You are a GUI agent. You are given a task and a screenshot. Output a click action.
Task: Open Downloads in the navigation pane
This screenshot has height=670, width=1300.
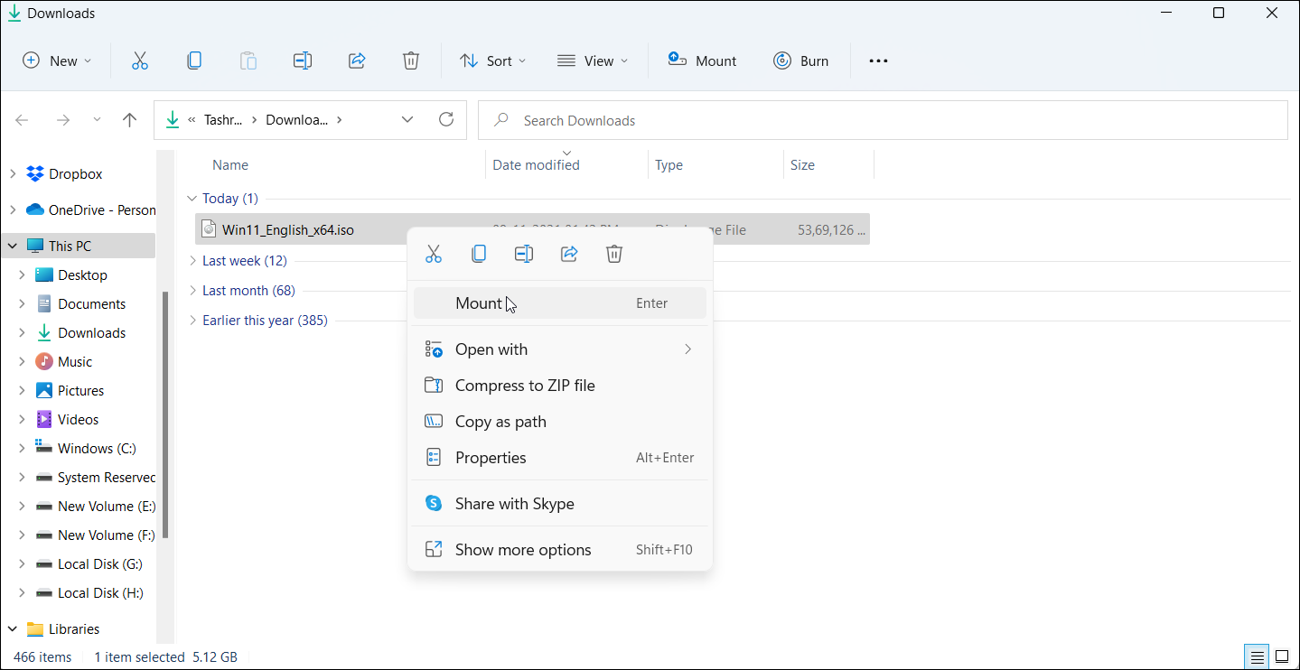(91, 333)
